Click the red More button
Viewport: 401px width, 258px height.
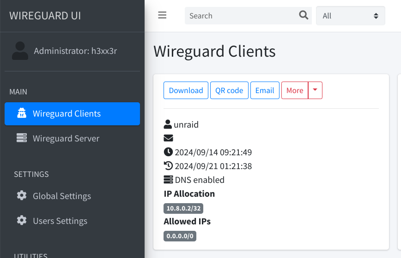(x=295, y=90)
